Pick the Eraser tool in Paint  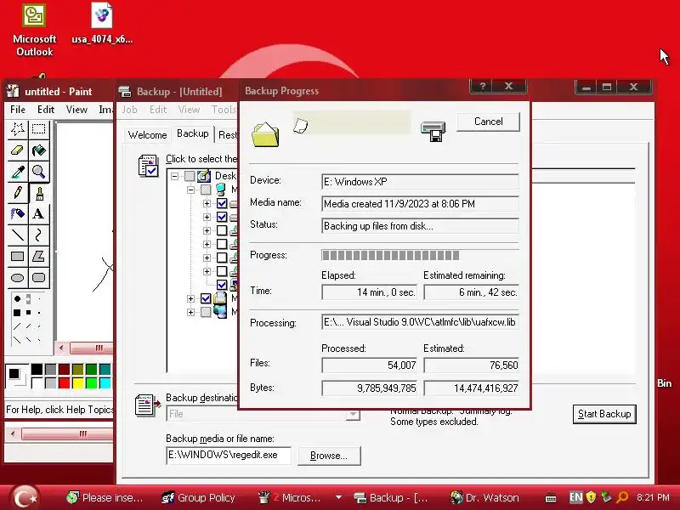coord(18,150)
